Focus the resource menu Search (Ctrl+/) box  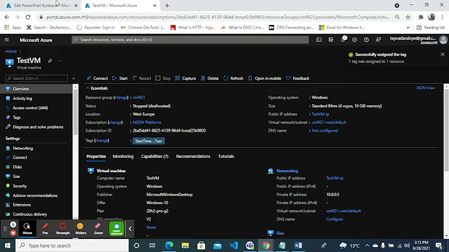[x=37, y=78]
